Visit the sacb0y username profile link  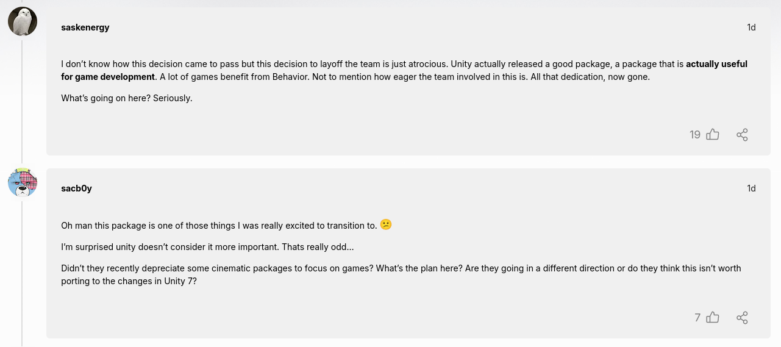[77, 188]
